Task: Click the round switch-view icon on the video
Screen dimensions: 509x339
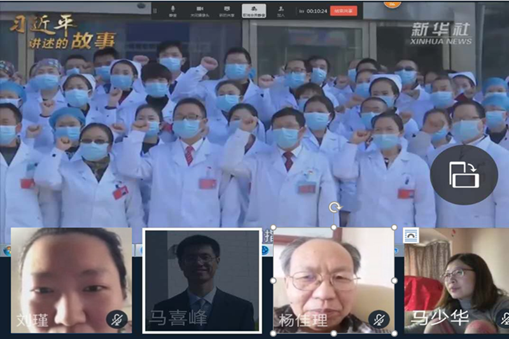Action: point(464,174)
